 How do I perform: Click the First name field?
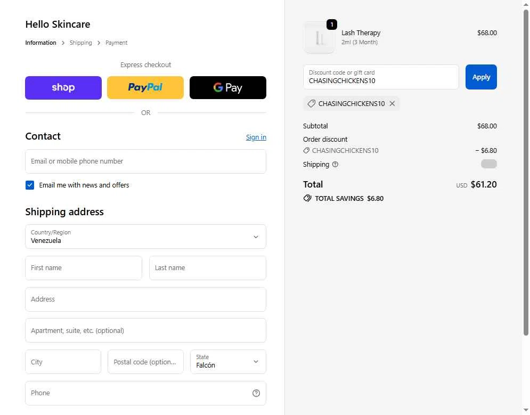click(x=84, y=268)
